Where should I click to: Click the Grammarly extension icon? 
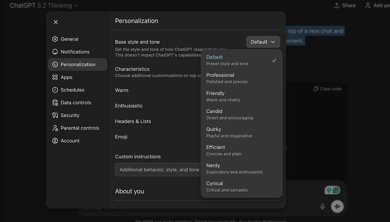coord(336,190)
